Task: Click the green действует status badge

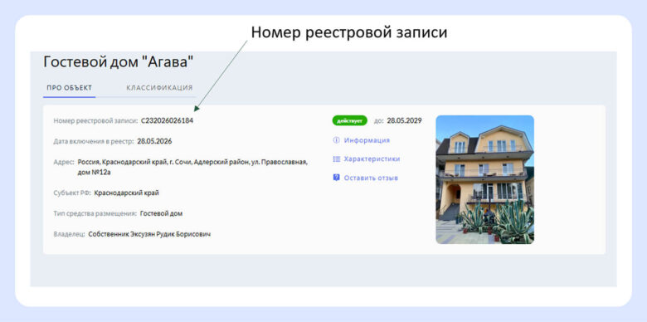Action: pyautogui.click(x=349, y=120)
